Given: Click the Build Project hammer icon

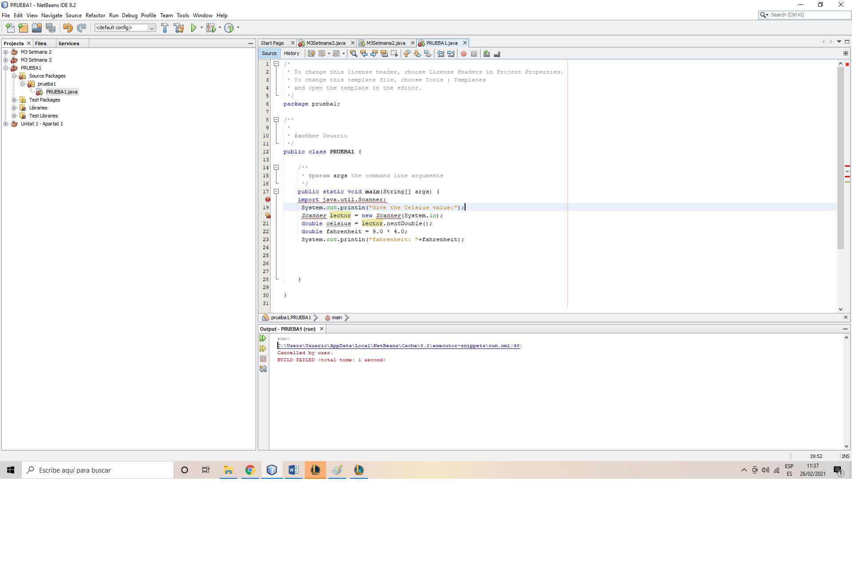Looking at the screenshot, I should 165,28.
